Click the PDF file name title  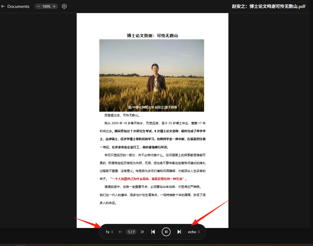coord(269,6)
